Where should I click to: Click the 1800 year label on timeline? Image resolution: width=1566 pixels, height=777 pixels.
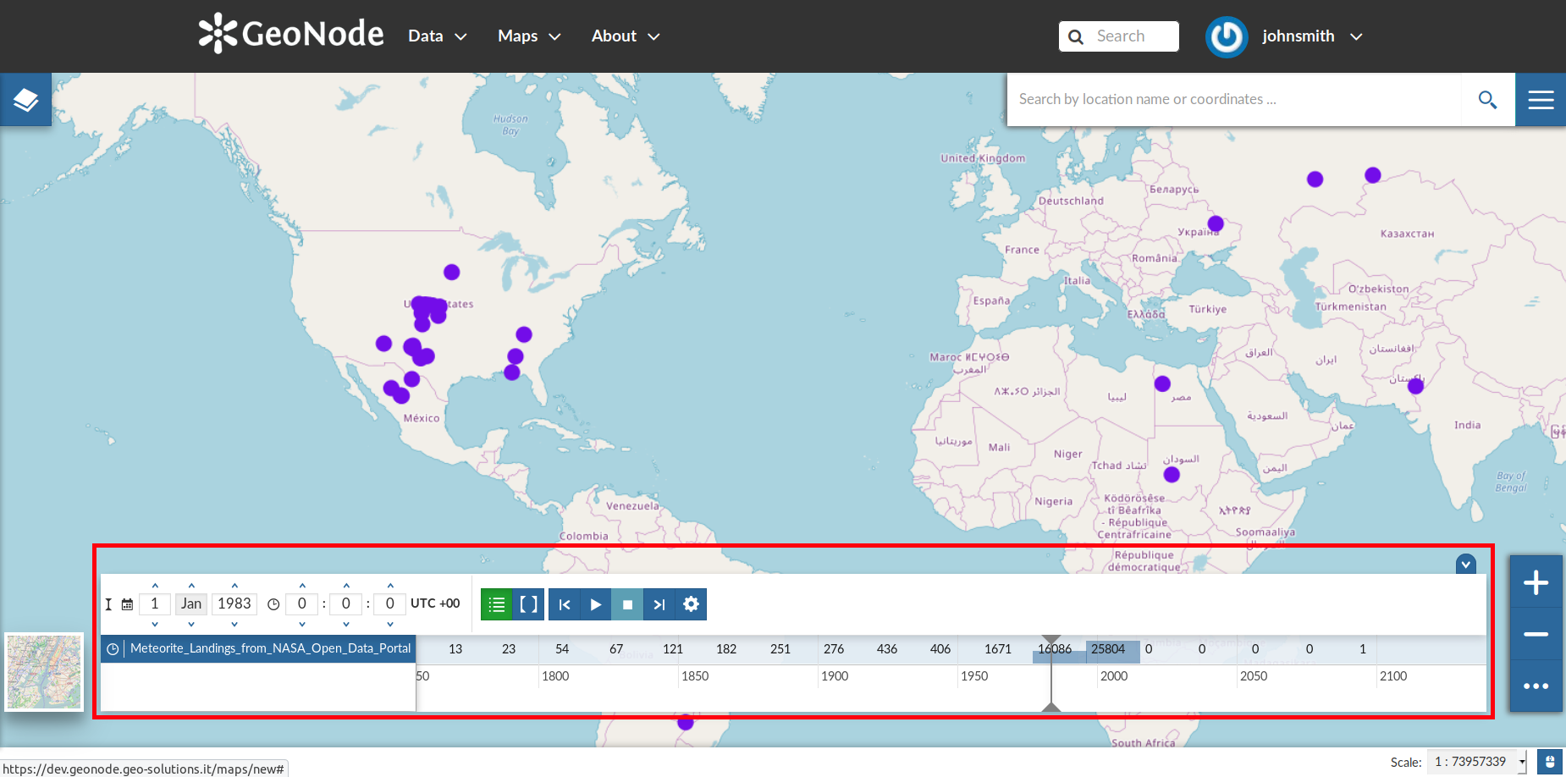coord(555,676)
